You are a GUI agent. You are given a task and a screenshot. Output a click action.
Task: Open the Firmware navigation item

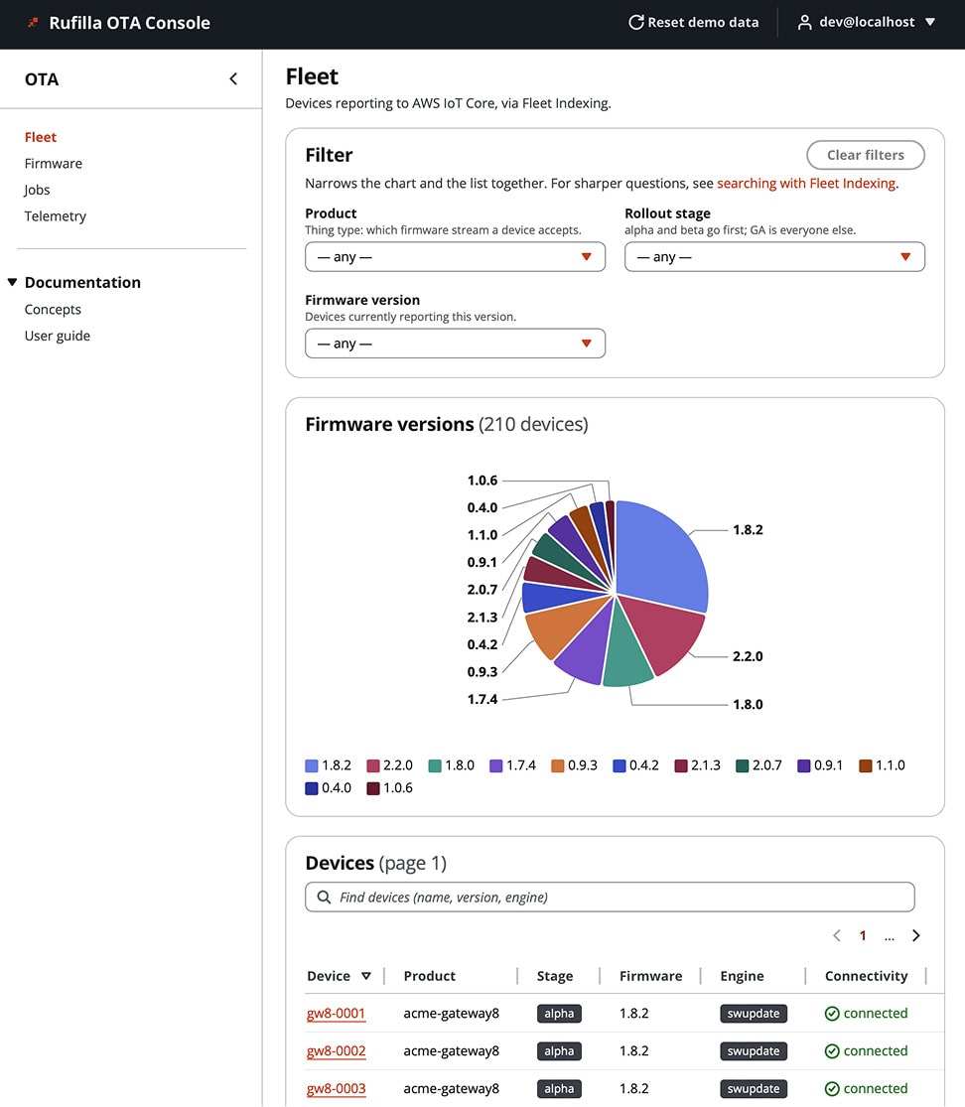click(54, 164)
